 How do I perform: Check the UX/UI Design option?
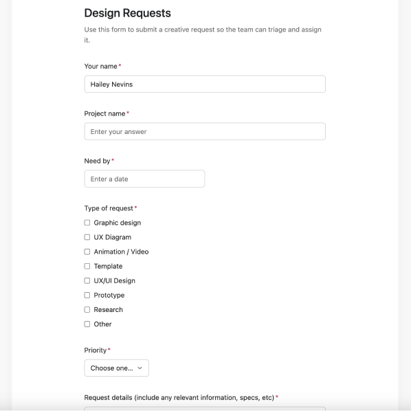pos(87,280)
